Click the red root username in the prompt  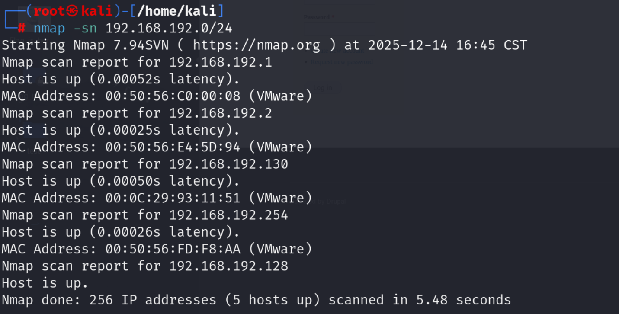(x=49, y=11)
